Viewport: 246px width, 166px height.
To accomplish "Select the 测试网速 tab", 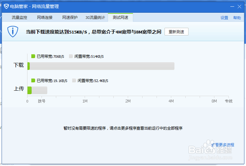I will [120, 18].
